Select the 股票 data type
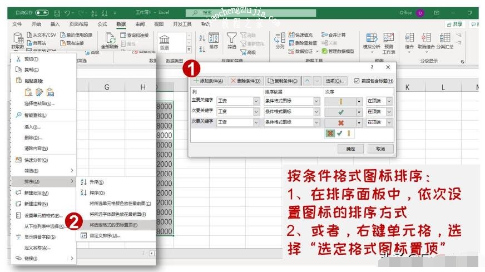Screen dimensions: 485x272 (x=164, y=42)
